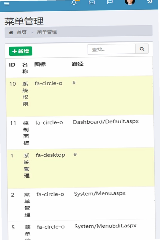
Task: Click the ID column header
Action: pyautogui.click(x=12, y=65)
